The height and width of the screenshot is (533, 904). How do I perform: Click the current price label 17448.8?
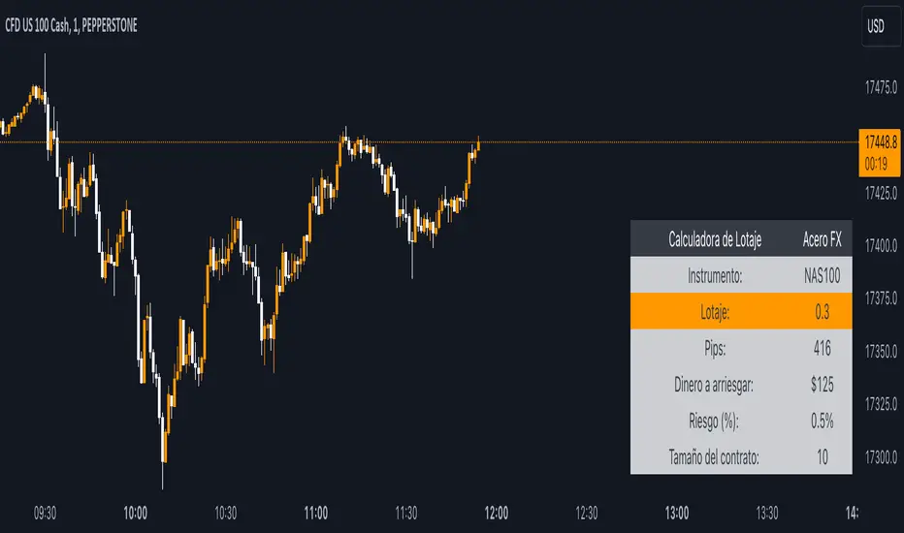[880, 141]
